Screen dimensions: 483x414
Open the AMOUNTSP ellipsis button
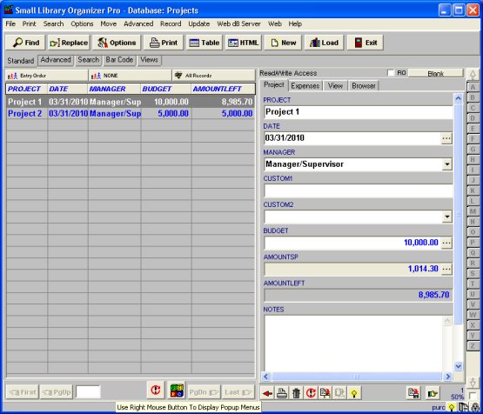(x=446, y=269)
